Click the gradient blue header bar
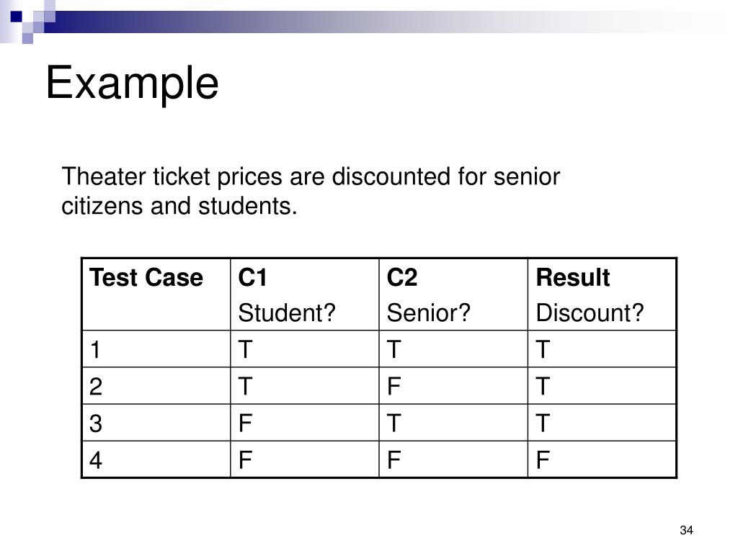The image size is (738, 553). click(x=376, y=22)
